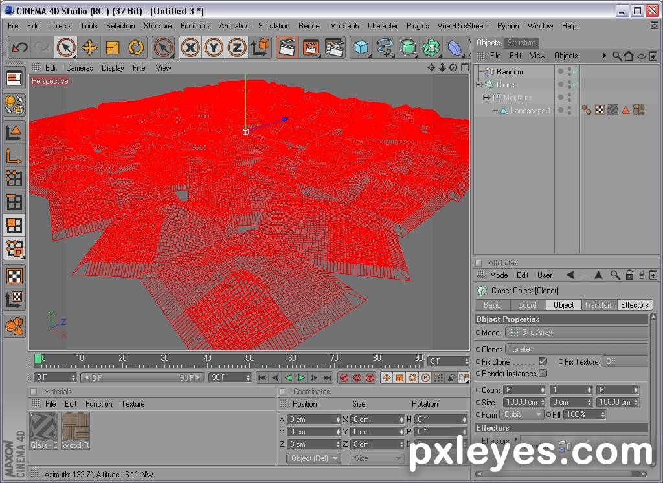Open the Coord tab in Attributes
Screen dimensions: 663x483
[x=527, y=304]
